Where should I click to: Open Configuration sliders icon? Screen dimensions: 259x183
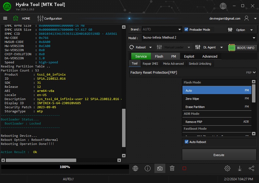point(40,18)
